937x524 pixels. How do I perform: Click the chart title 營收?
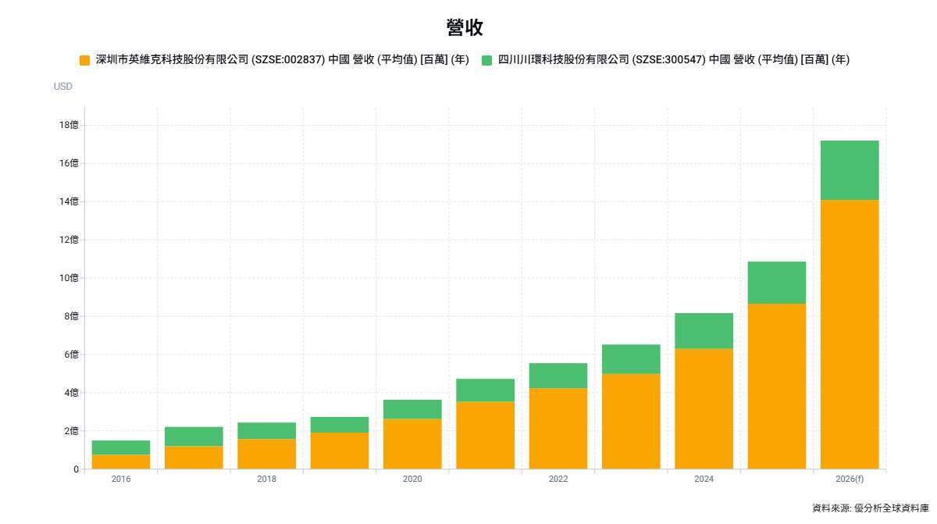[x=465, y=28]
